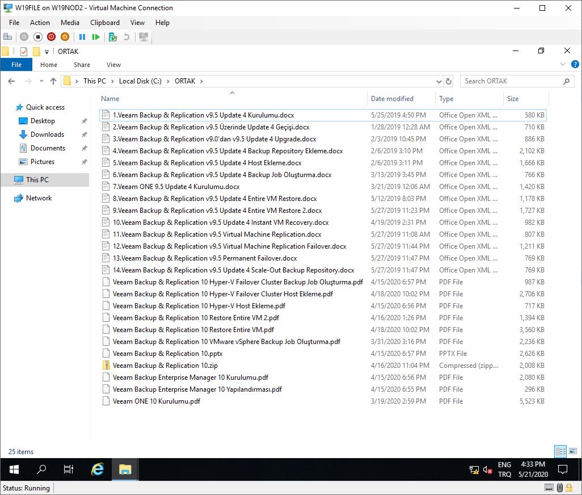
Task: Switch to Explorer's View ribbon tab
Action: [x=113, y=65]
